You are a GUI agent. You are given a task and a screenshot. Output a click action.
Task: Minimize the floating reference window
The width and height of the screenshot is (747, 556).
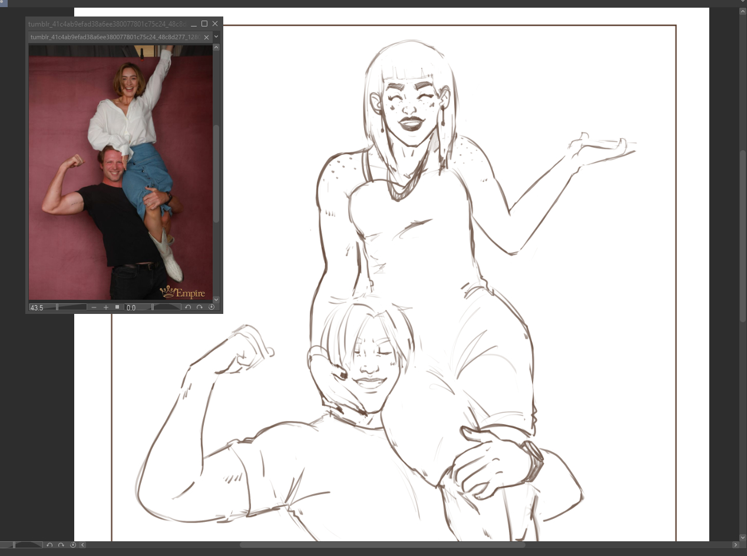[x=194, y=24]
